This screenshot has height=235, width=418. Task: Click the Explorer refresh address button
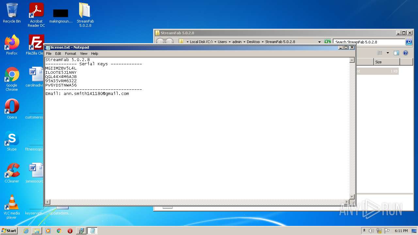pyautogui.click(x=327, y=42)
